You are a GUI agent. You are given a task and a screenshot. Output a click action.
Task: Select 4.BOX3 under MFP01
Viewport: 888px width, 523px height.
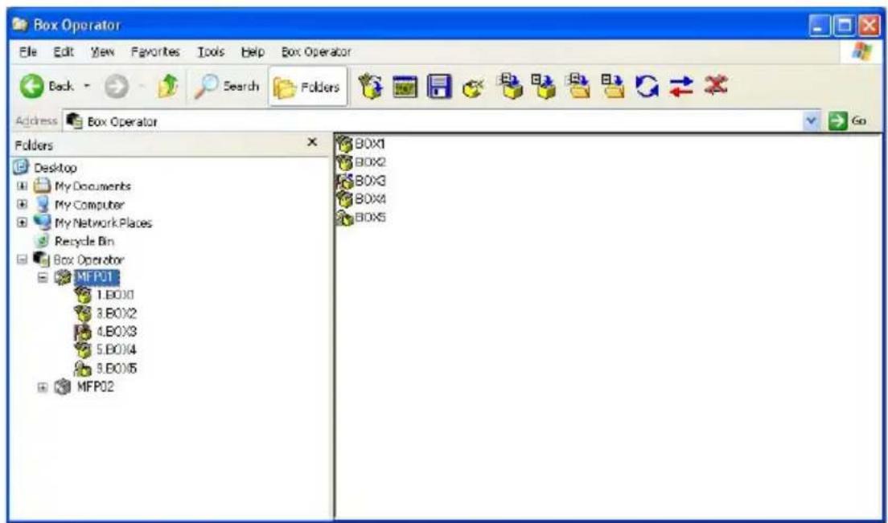coord(116,331)
